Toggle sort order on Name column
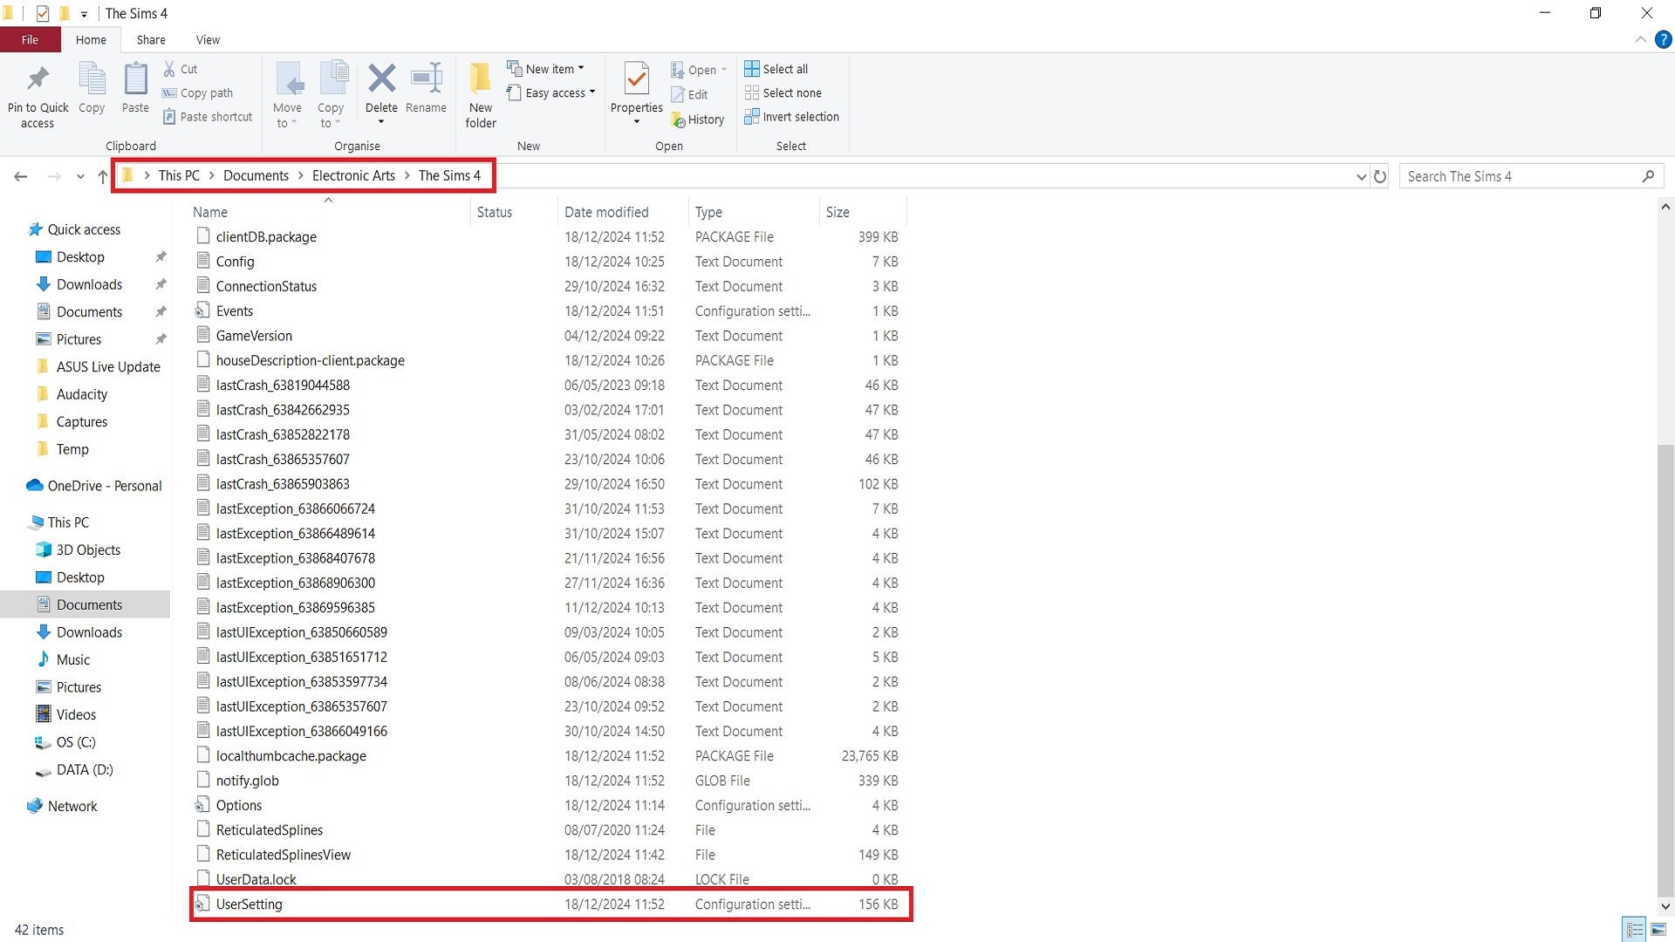Screen dimensions: 1675x942 coord(209,211)
